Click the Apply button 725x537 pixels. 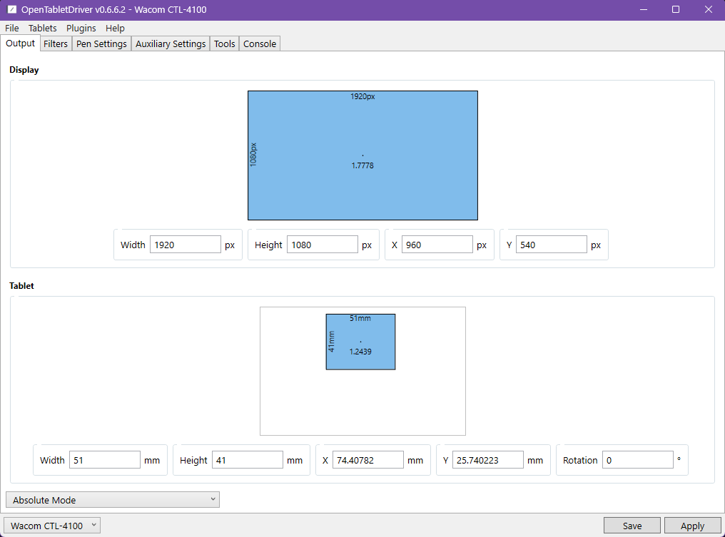pos(692,526)
